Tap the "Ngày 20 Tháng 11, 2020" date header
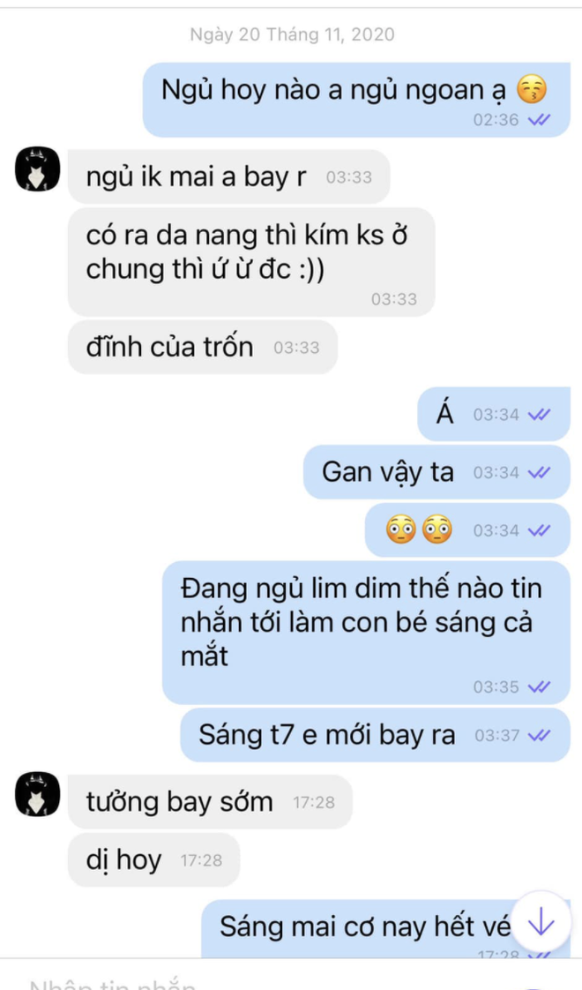 292,34
